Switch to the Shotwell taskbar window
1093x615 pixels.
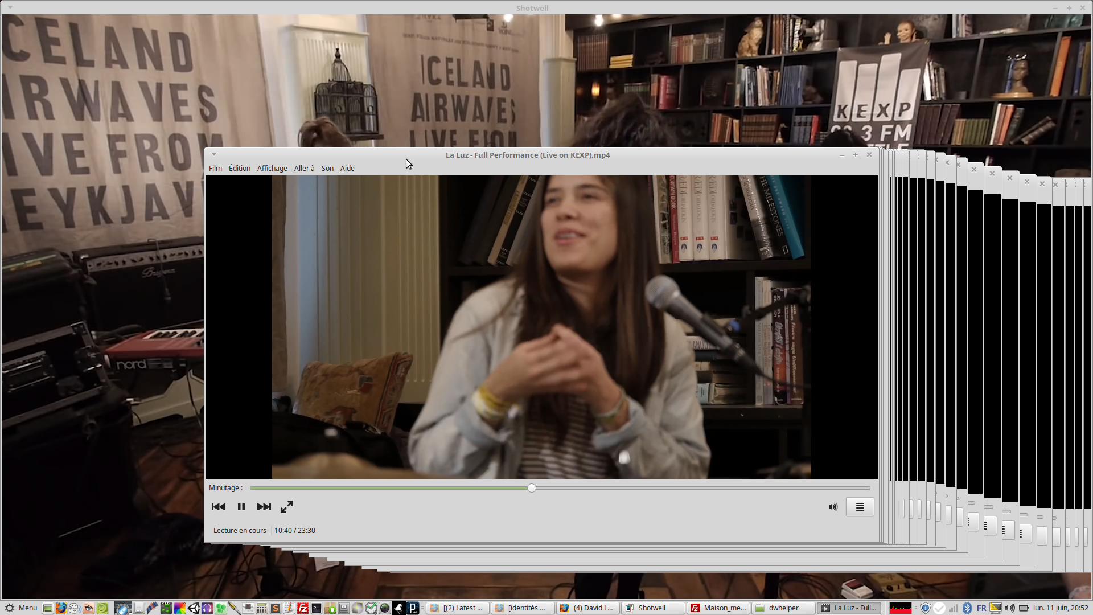point(652,608)
